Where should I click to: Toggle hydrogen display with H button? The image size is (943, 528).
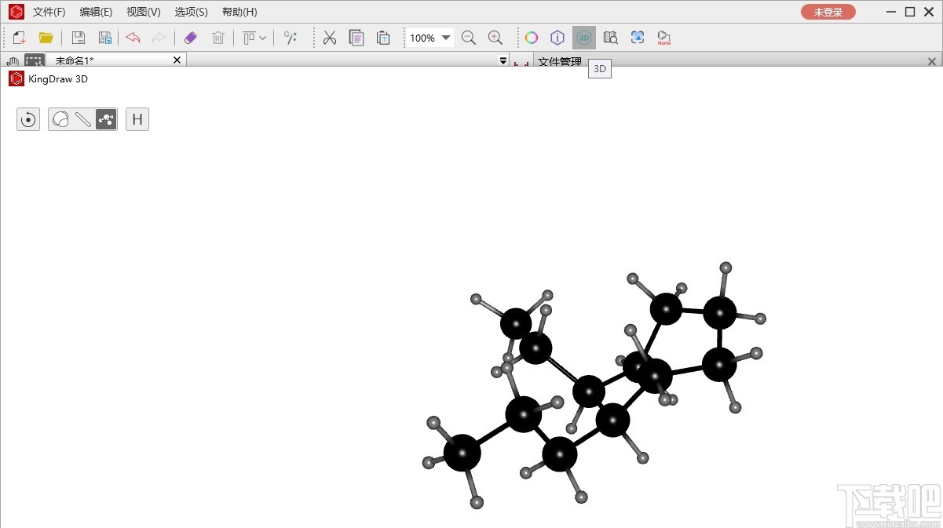pyautogui.click(x=137, y=119)
